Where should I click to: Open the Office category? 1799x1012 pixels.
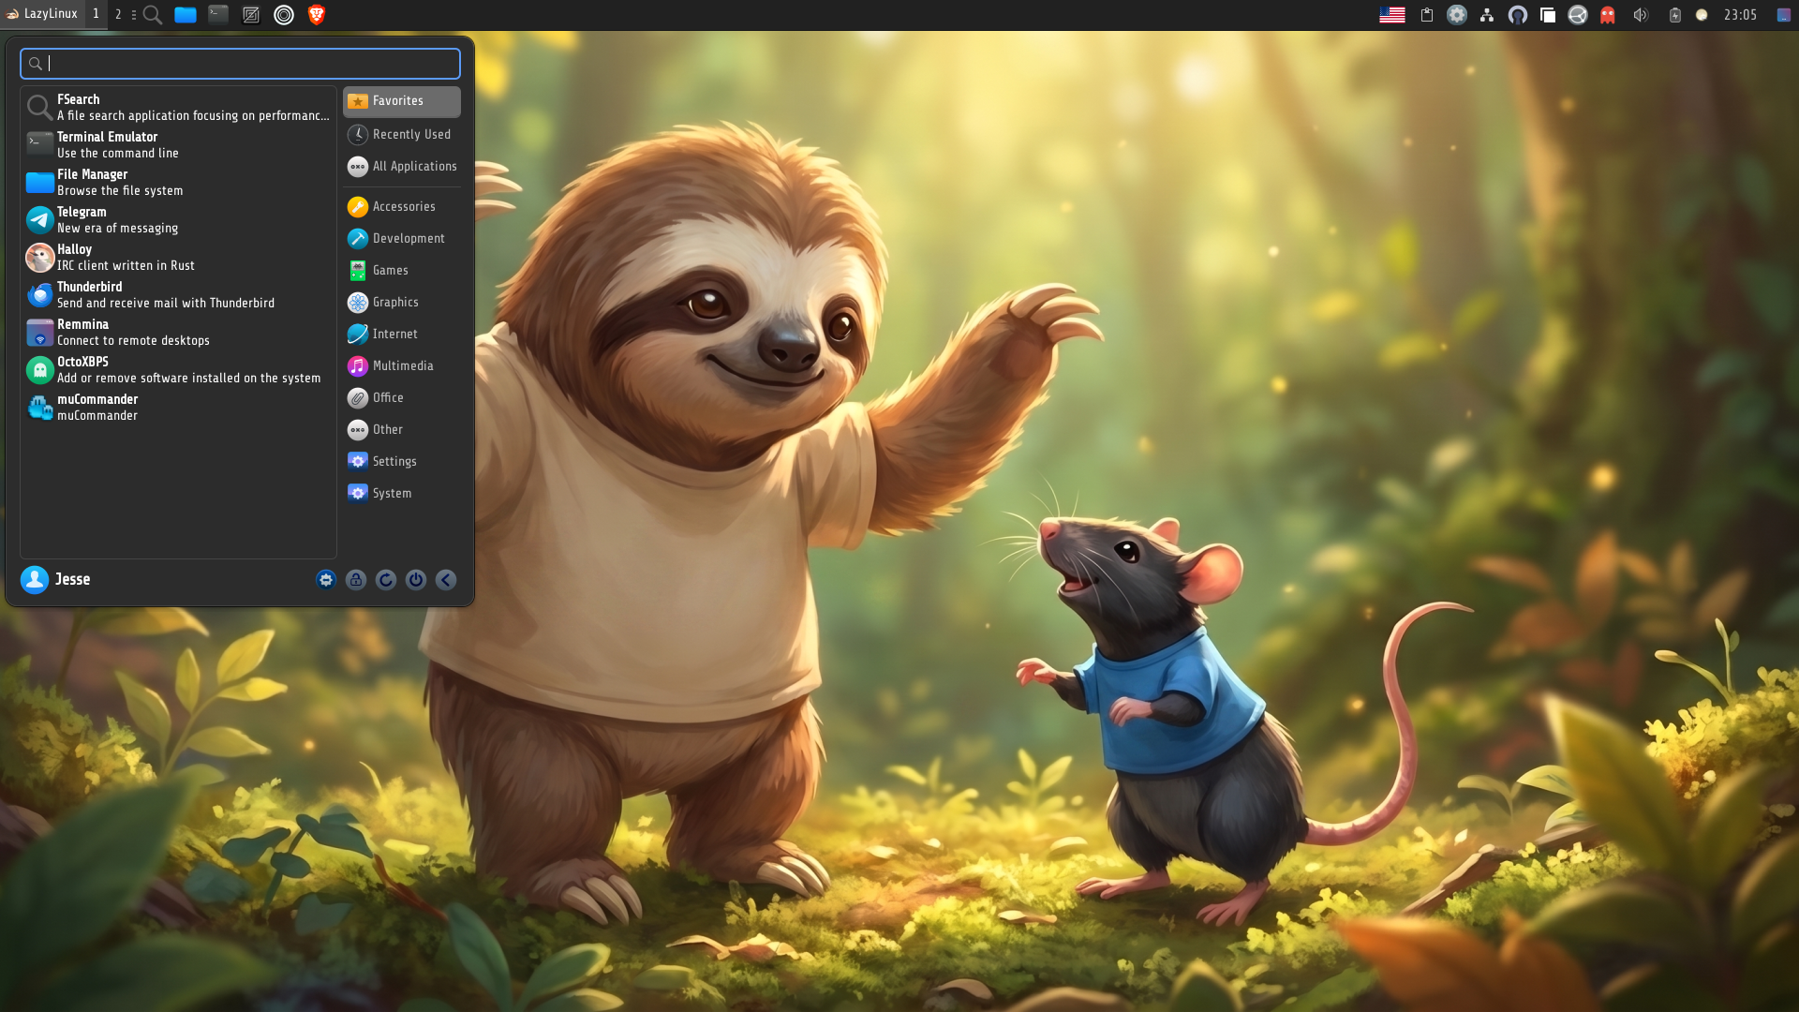[401, 397]
